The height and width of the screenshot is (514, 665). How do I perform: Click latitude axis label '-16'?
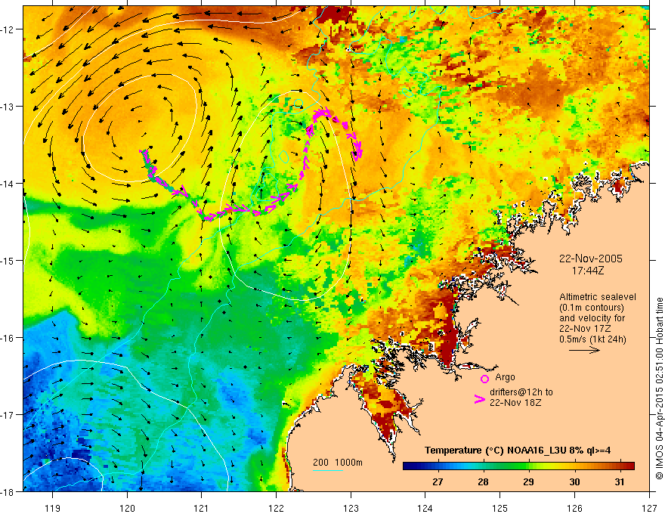point(8,338)
